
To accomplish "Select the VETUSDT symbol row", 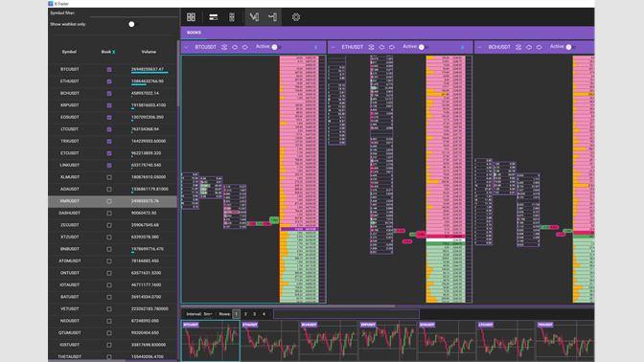I will 112,309.
